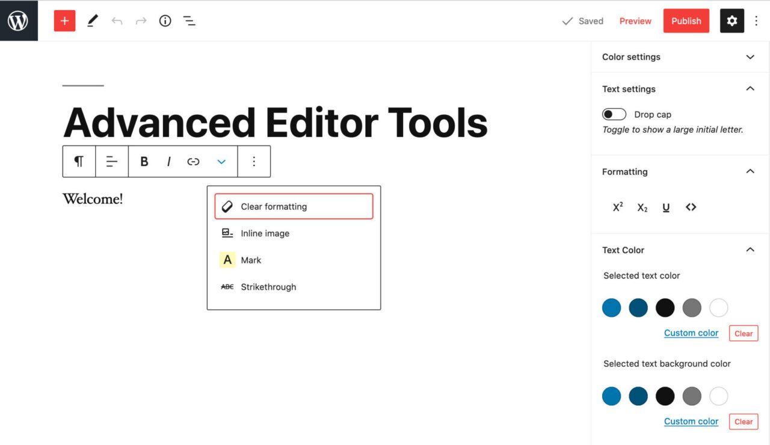Apply superscript formatting
Screen dimensions: 770x445
617,207
